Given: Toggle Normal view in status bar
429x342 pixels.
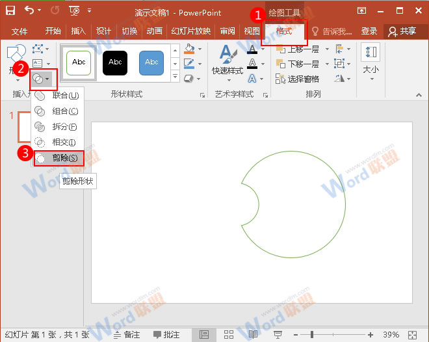Looking at the screenshot, I should (x=204, y=334).
